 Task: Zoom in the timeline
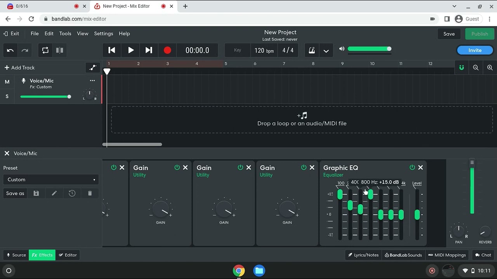(x=490, y=68)
